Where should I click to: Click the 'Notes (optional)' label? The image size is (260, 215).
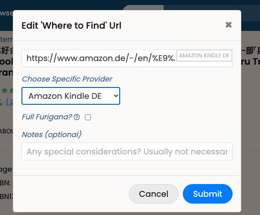point(52,134)
